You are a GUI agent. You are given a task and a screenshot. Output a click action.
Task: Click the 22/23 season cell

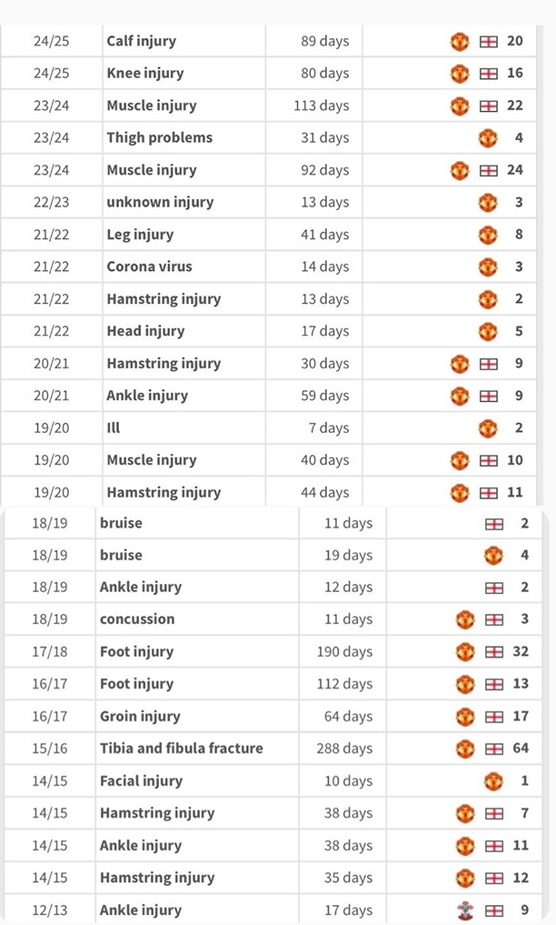(50, 202)
